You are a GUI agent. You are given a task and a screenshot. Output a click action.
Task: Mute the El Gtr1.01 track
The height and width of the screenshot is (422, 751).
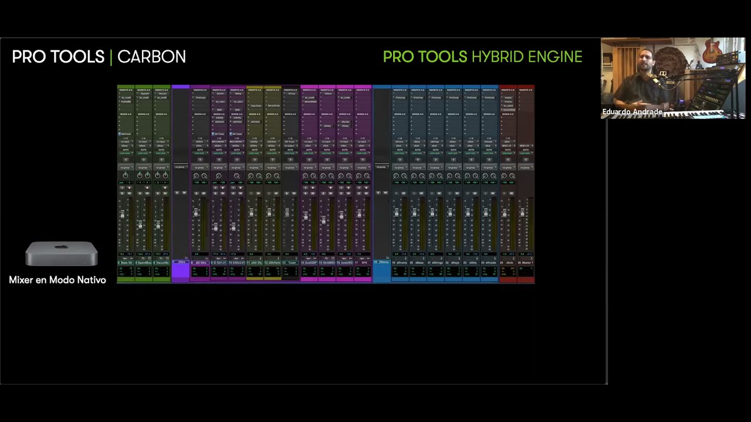coord(222,193)
